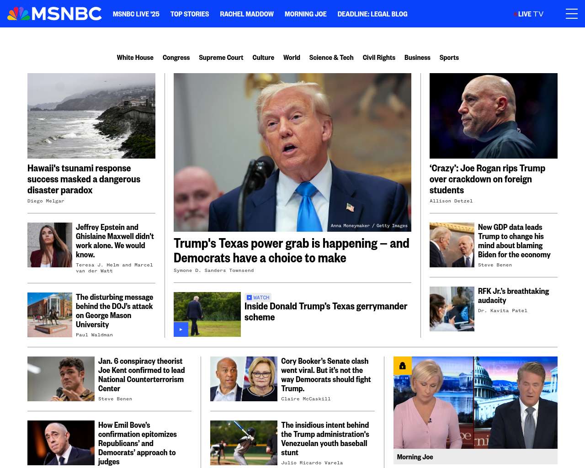This screenshot has height=468, width=585.
Task: Click the Joe Rogan photo
Action: [x=494, y=116]
